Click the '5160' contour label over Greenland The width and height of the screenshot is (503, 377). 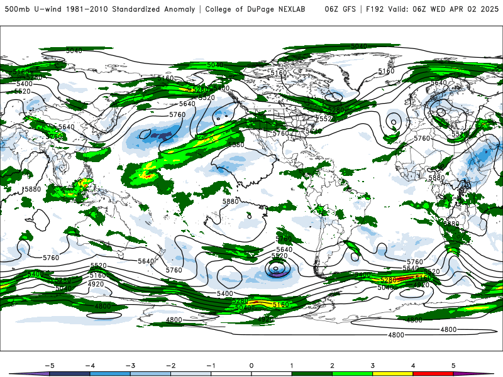tap(386, 71)
